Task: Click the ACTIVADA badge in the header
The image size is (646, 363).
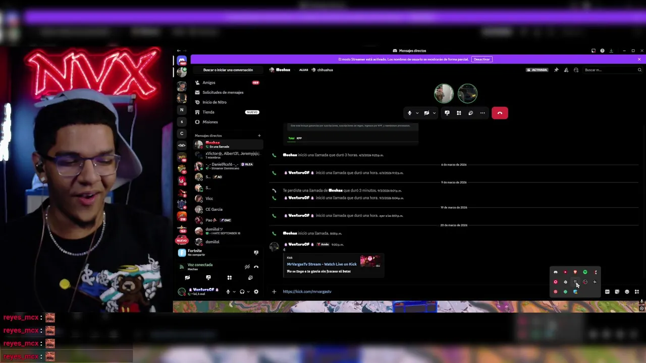Action: pyautogui.click(x=537, y=70)
